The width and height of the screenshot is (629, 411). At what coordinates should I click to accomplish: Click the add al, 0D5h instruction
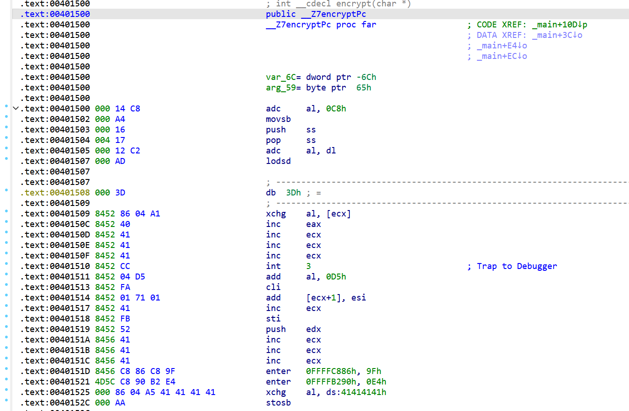click(x=306, y=277)
